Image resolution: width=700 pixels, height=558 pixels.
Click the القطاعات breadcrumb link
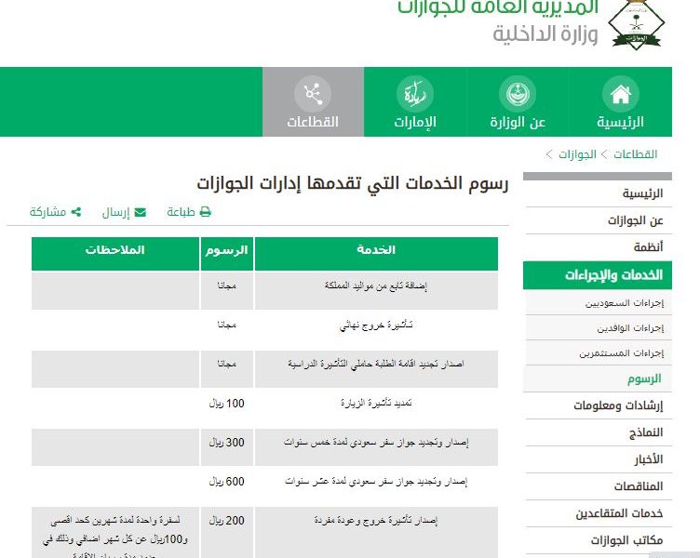635,154
